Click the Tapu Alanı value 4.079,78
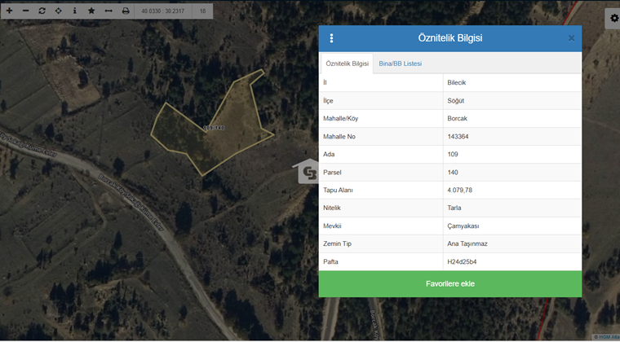This screenshot has height=342, width=620. click(x=460, y=190)
